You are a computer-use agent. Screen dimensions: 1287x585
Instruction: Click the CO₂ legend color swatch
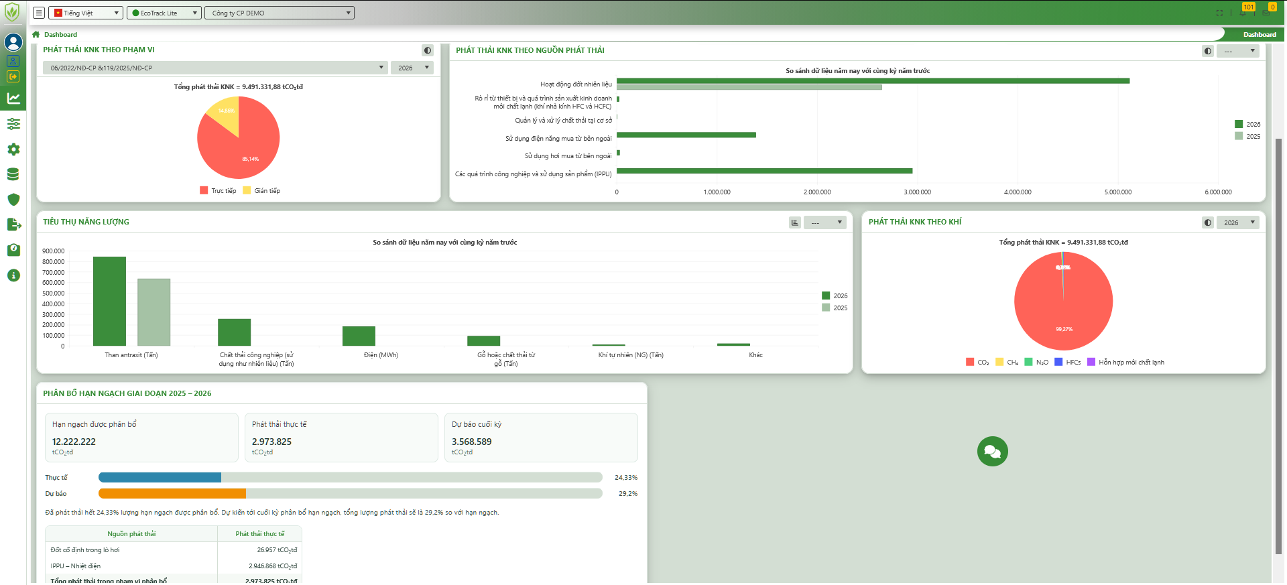(x=970, y=362)
